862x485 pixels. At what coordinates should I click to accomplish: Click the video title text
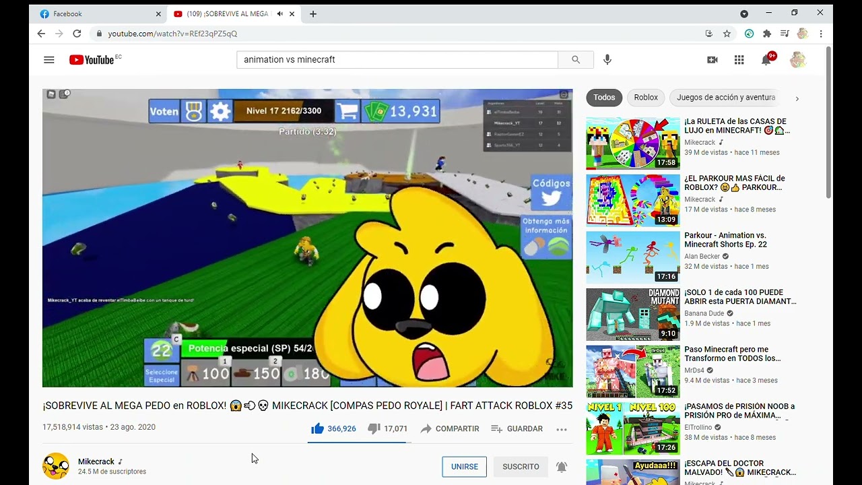[307, 406]
